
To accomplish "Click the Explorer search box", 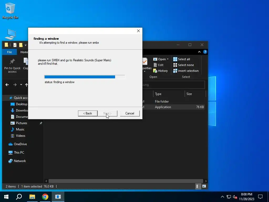I will pyautogui.click(x=173, y=85).
